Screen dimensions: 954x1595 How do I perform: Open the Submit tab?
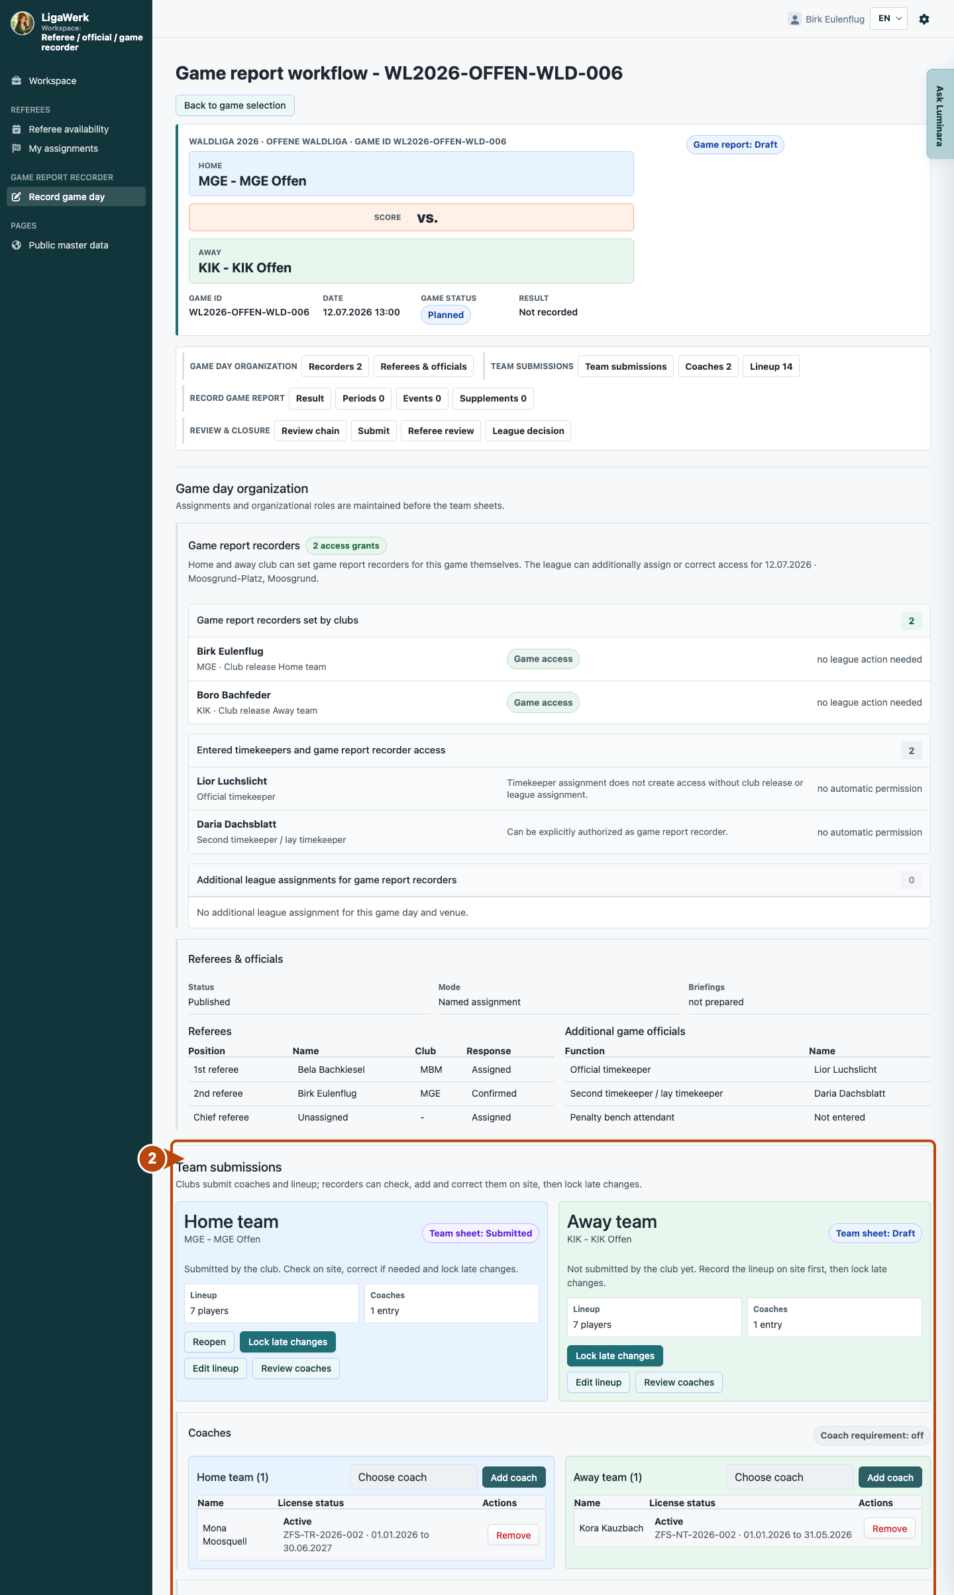coord(374,431)
